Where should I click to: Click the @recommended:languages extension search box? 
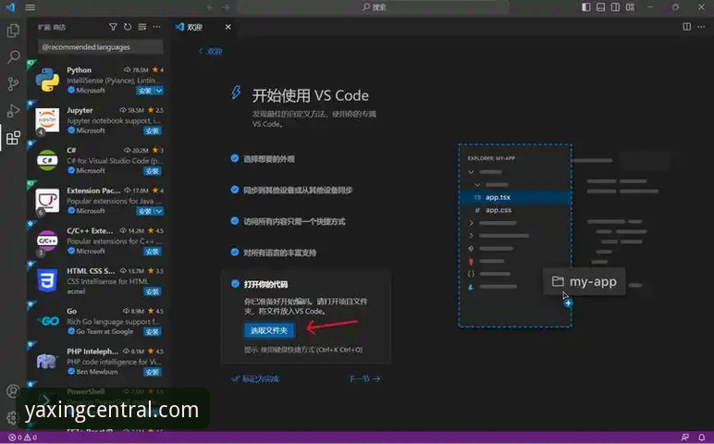point(100,47)
